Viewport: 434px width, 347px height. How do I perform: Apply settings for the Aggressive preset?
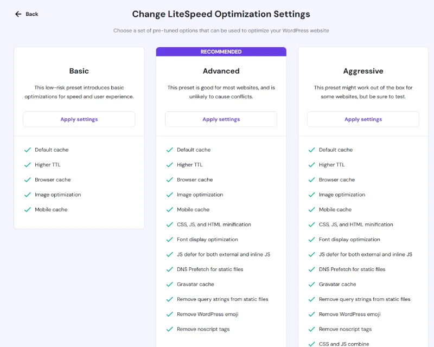(363, 119)
